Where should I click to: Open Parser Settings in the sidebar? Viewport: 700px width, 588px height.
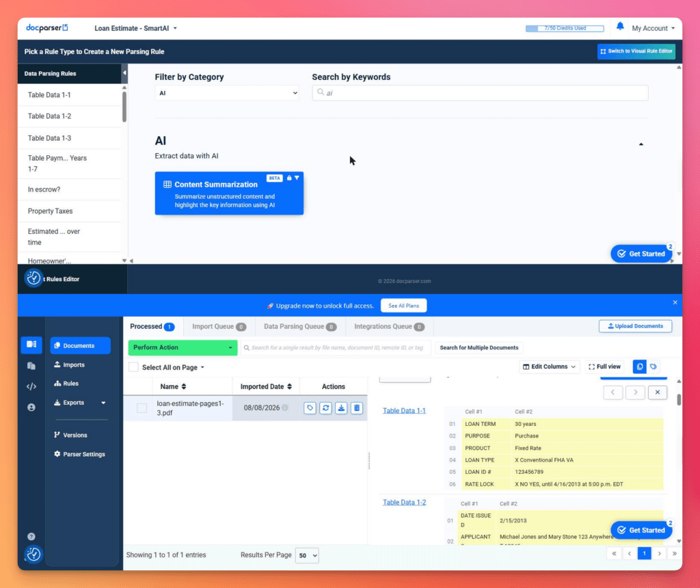[81, 454]
